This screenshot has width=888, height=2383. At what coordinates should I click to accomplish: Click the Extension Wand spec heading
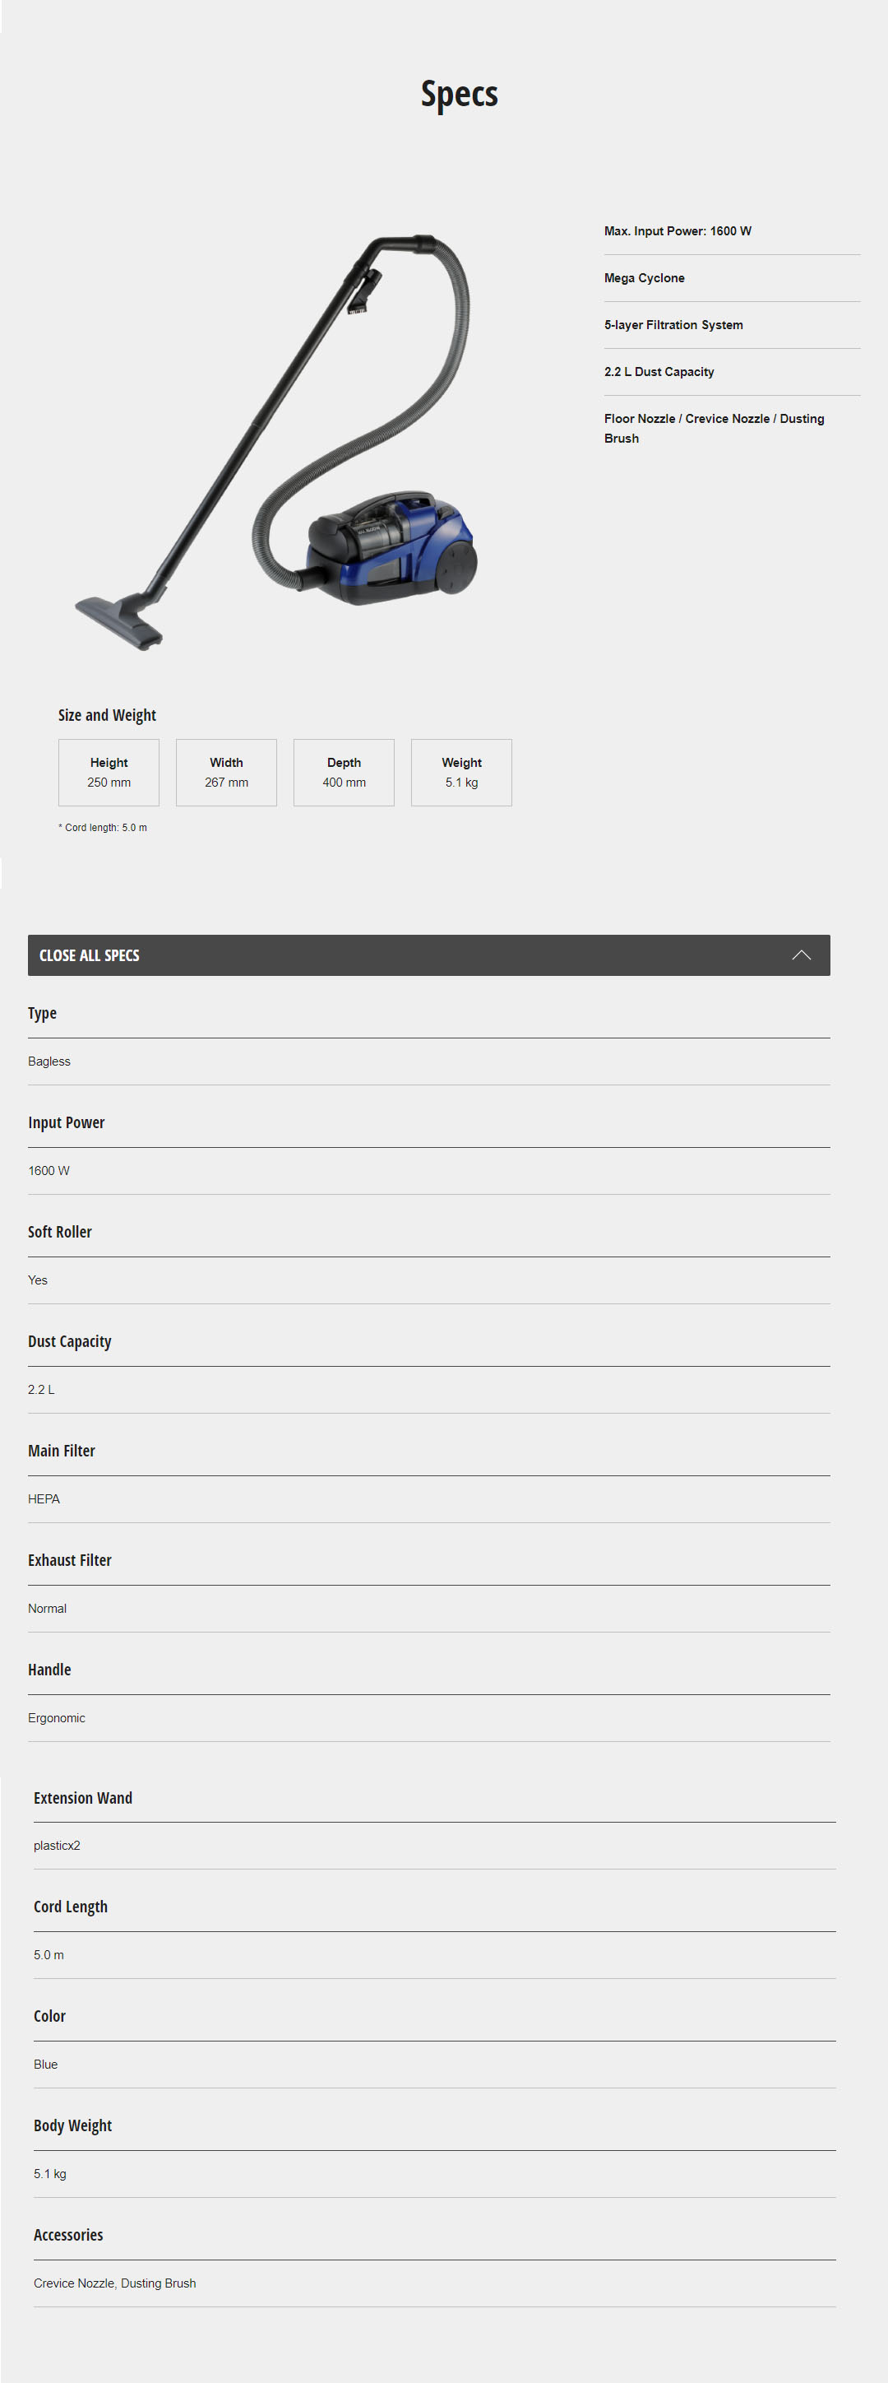(x=83, y=1797)
